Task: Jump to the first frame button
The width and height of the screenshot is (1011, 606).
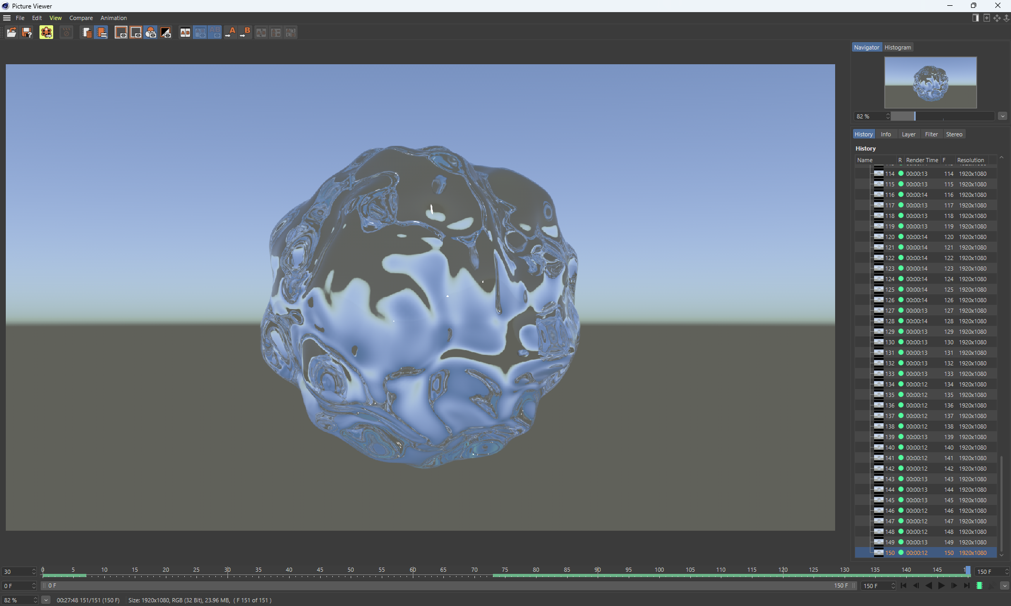Action: pos(904,585)
